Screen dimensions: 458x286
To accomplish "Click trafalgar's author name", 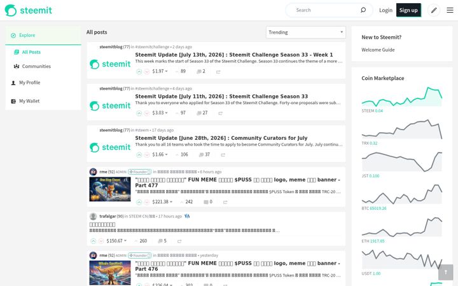I will point(108,216).
